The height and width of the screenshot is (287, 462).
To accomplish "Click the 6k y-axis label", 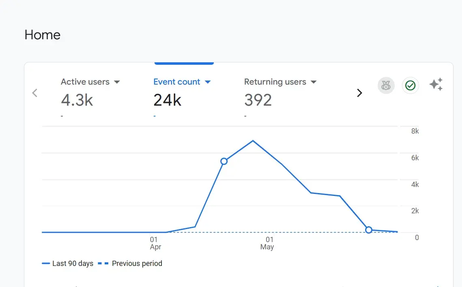I will pyautogui.click(x=415, y=158).
